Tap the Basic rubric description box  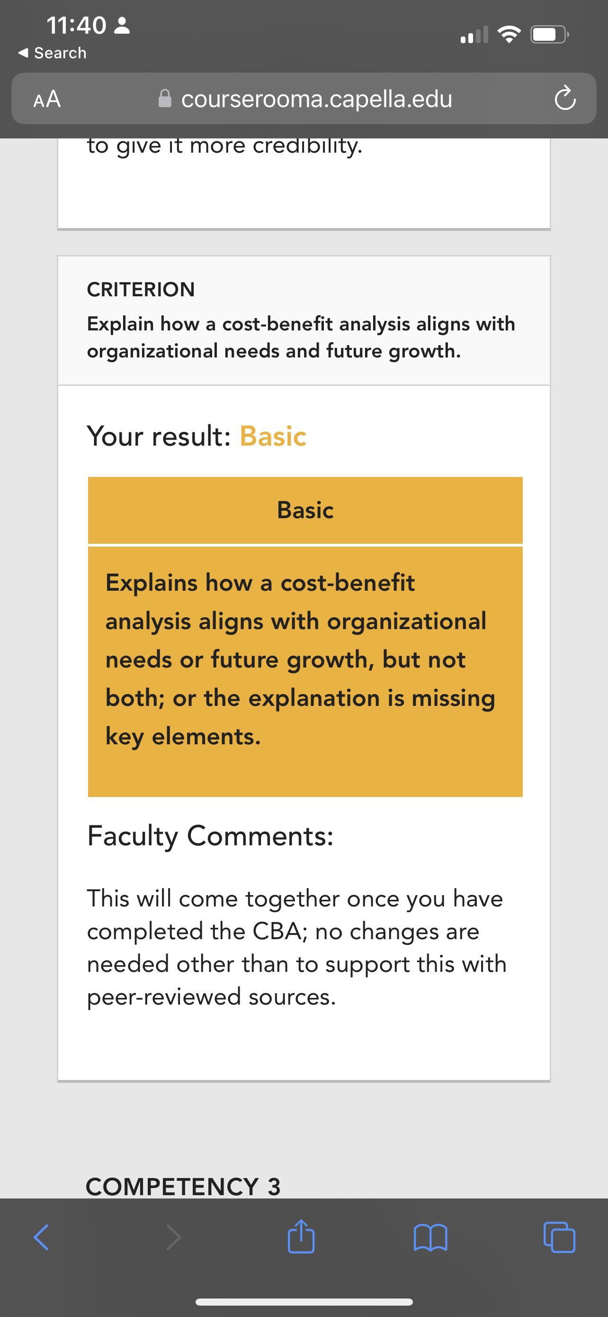(x=305, y=671)
